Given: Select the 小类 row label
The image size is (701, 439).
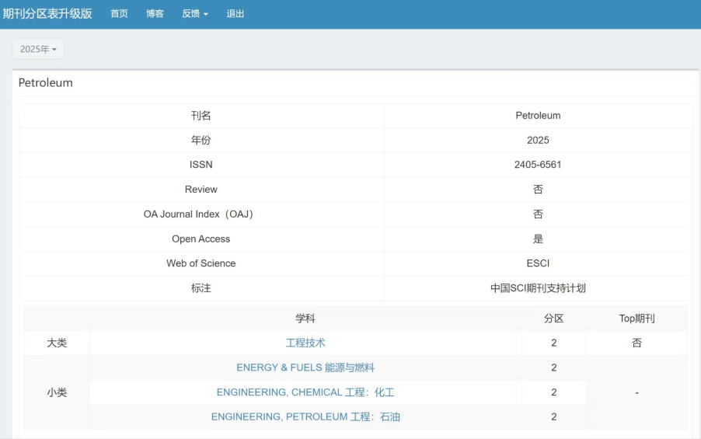Looking at the screenshot, I should pyautogui.click(x=57, y=392).
